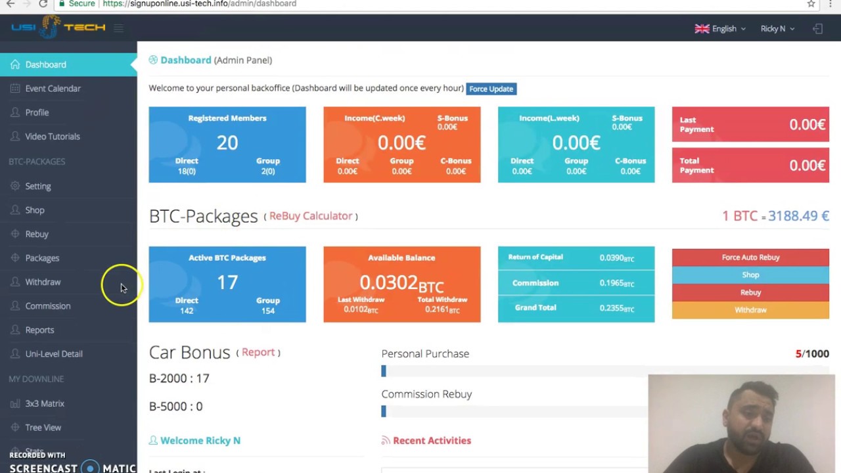
Task: Click the chart icon beside 3x3 Matrix
Action: pyautogui.click(x=15, y=403)
